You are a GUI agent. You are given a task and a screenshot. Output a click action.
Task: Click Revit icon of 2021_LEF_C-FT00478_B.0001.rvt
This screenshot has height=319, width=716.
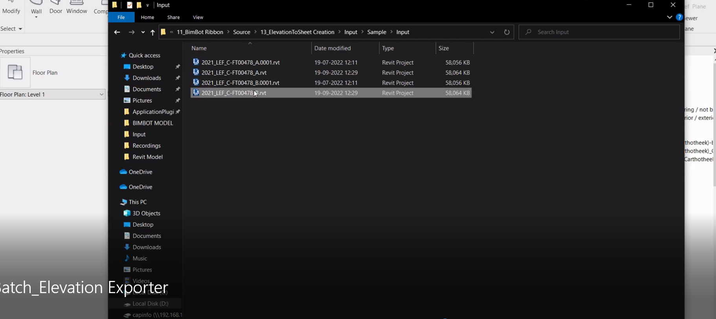point(196,82)
